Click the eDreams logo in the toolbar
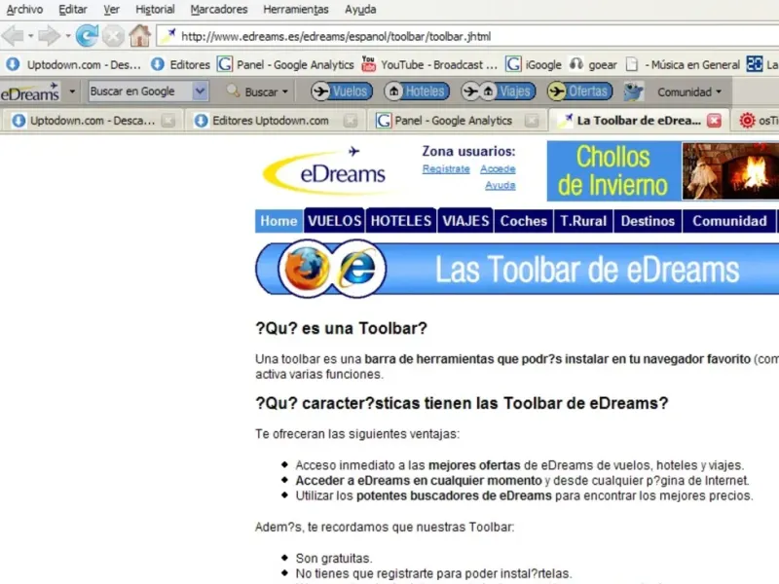 30,91
